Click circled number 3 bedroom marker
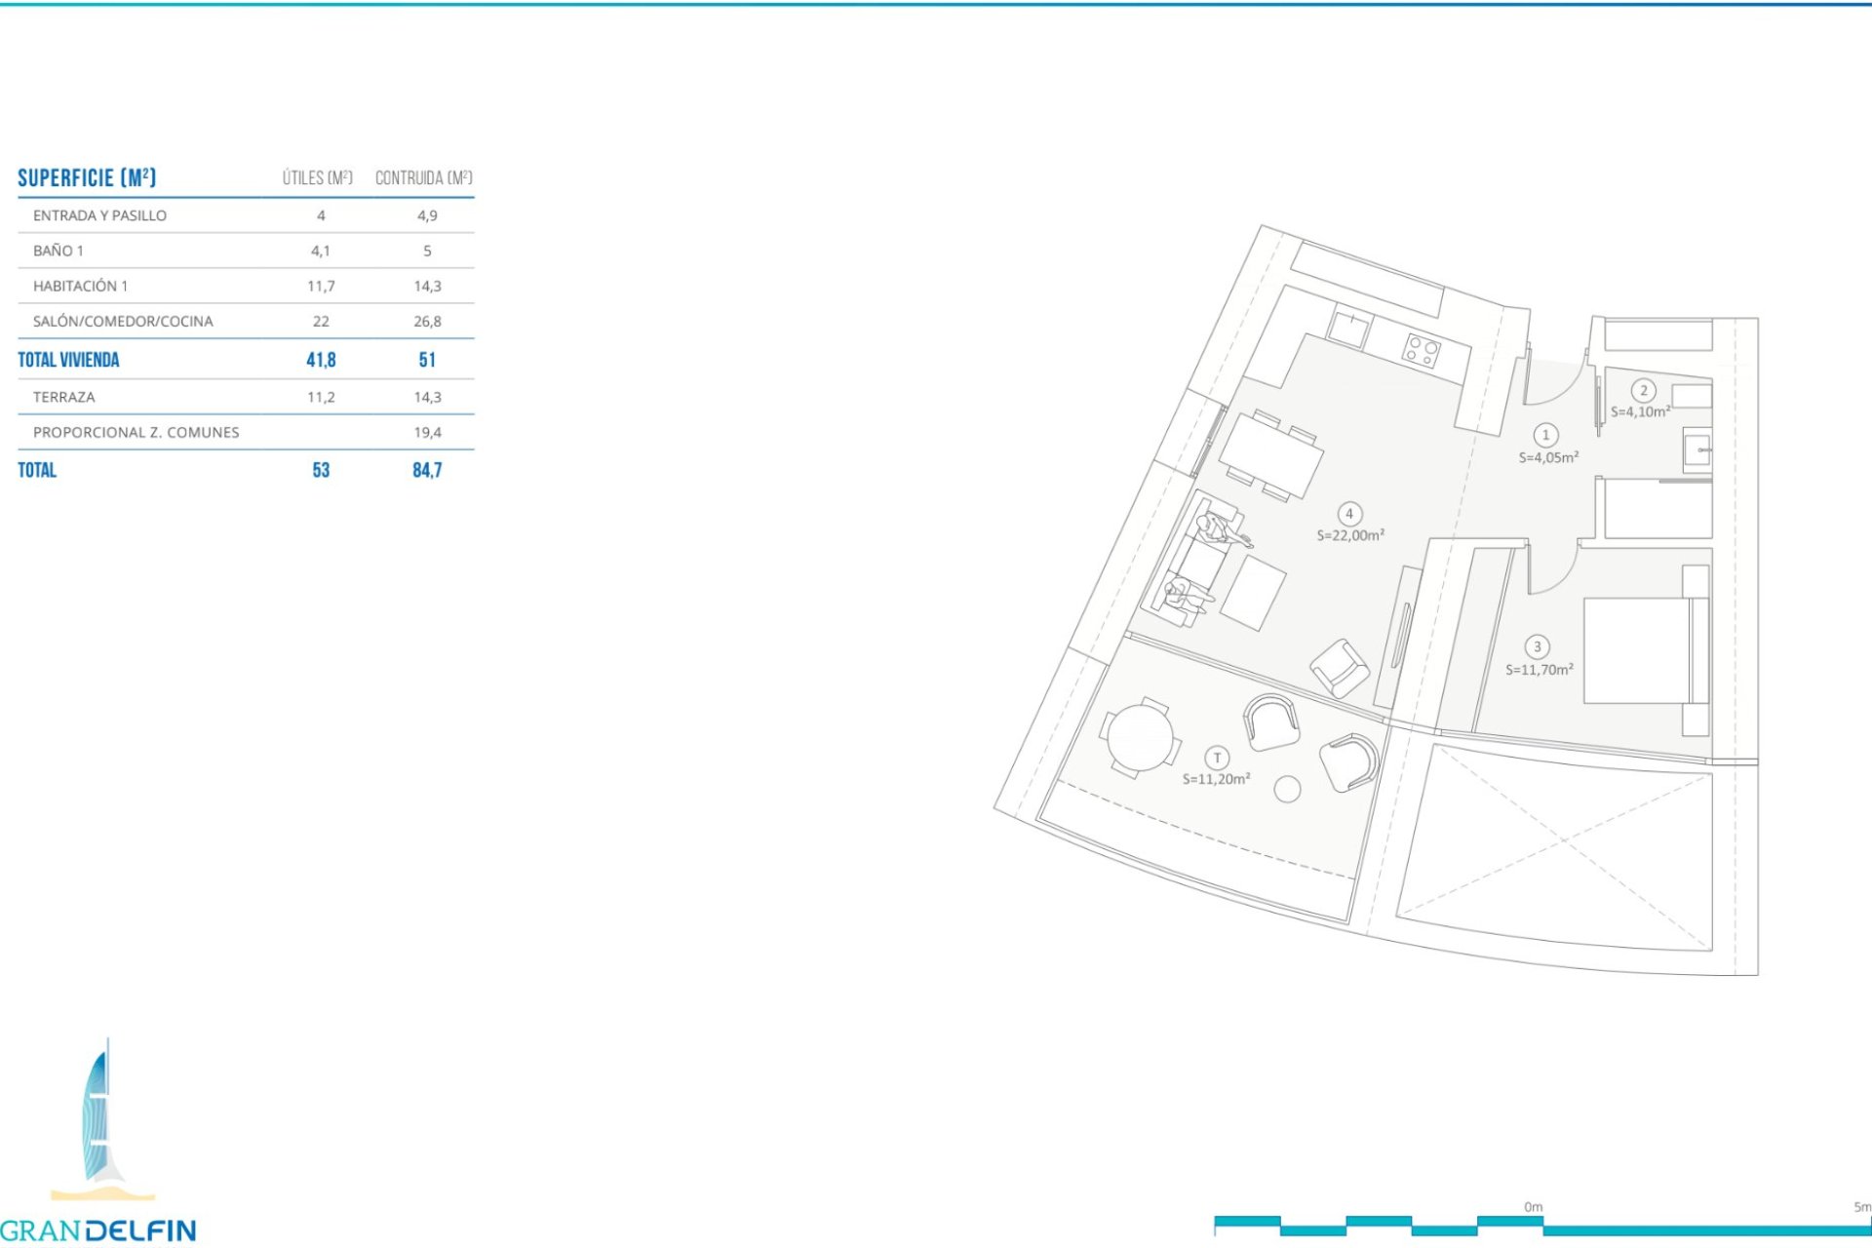 (1538, 646)
